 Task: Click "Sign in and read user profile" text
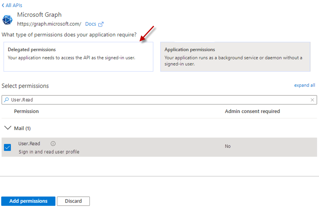pyautogui.click(x=49, y=152)
